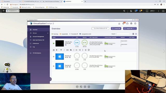The image size is (166, 93).
Task: Open external devices icon in QTS bar
Action: tap(136, 11)
